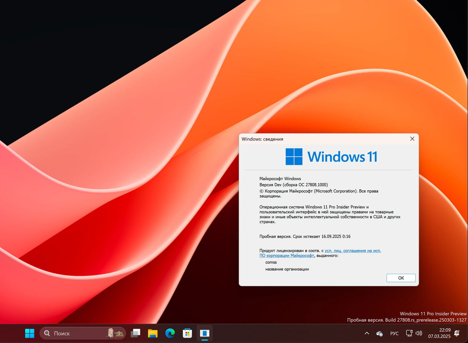Image resolution: width=468 pixels, height=343 pixels.
Task: Check OneDrive sync status in the tray
Action: tap(379, 333)
